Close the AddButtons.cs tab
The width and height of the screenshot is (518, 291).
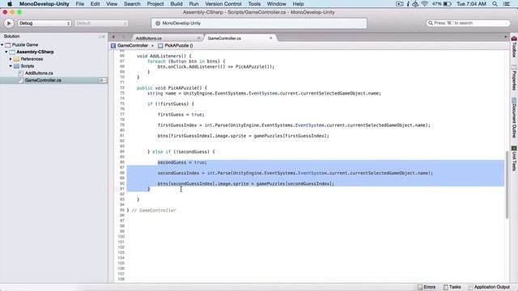[x=198, y=38]
